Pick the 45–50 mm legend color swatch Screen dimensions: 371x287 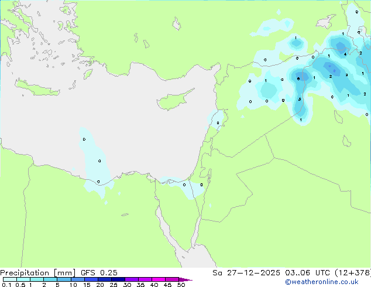tap(172, 279)
